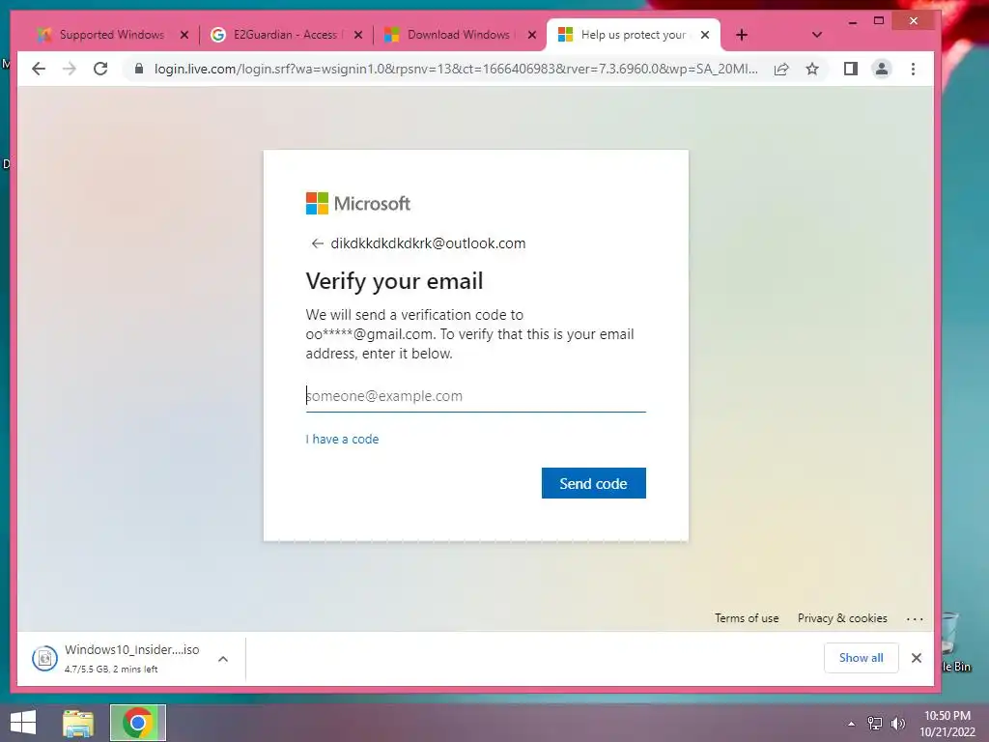Click the I have a code link
Image resolution: width=989 pixels, height=742 pixels.
(342, 440)
